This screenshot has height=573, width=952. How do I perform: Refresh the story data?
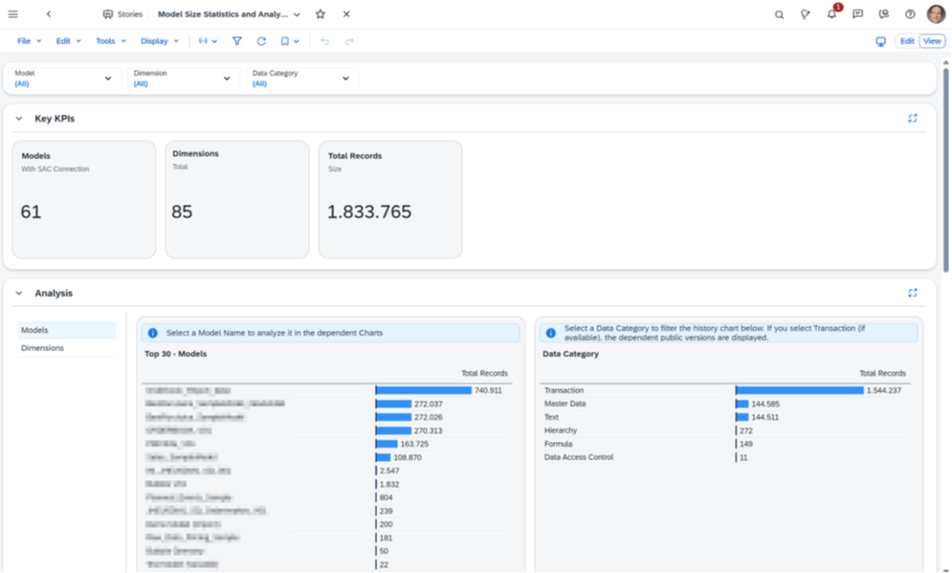261,41
